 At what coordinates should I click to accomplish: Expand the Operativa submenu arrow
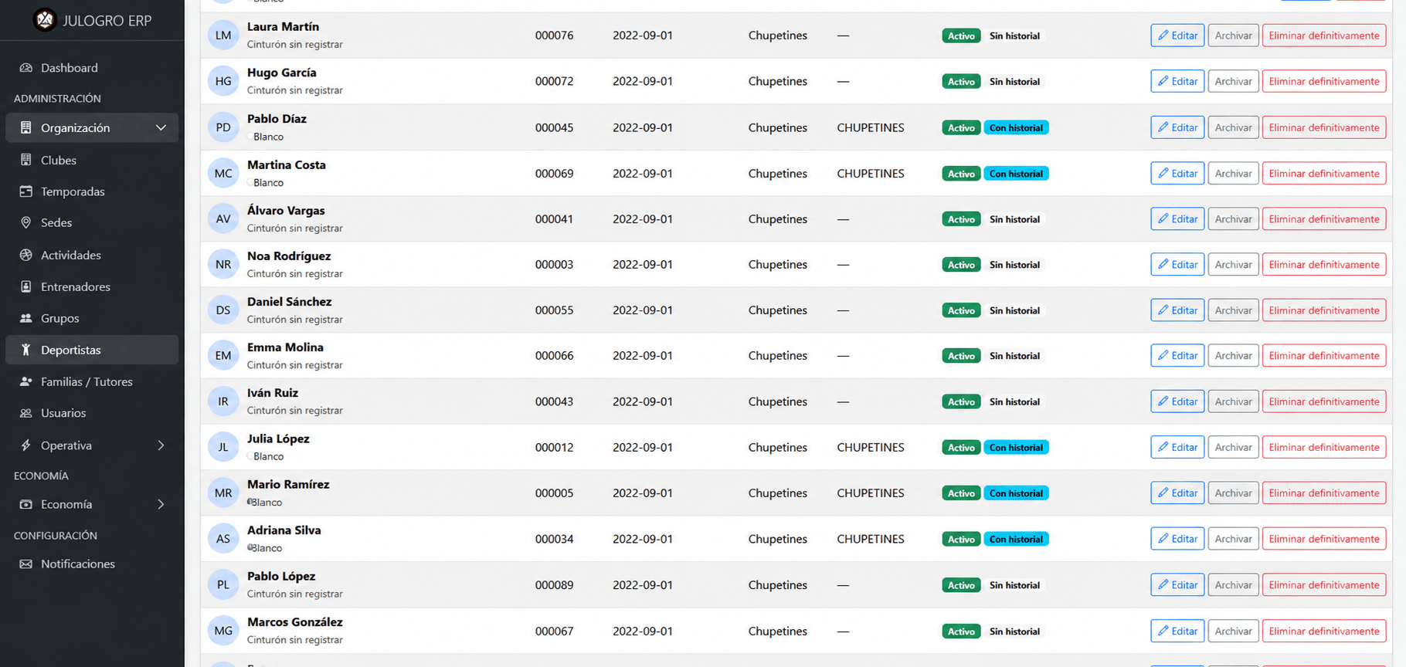161,445
